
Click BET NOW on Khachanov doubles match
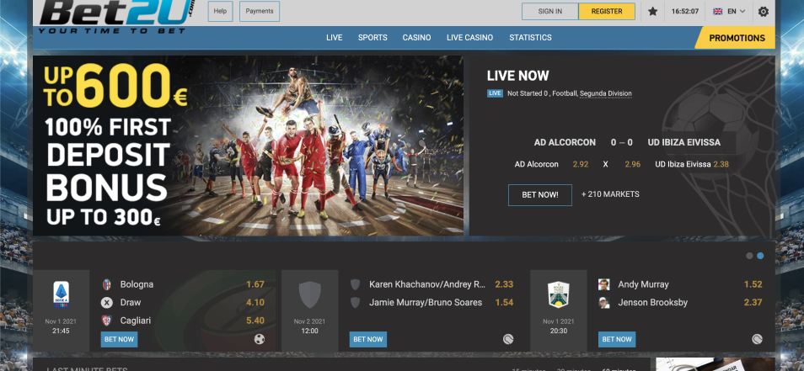(368, 339)
